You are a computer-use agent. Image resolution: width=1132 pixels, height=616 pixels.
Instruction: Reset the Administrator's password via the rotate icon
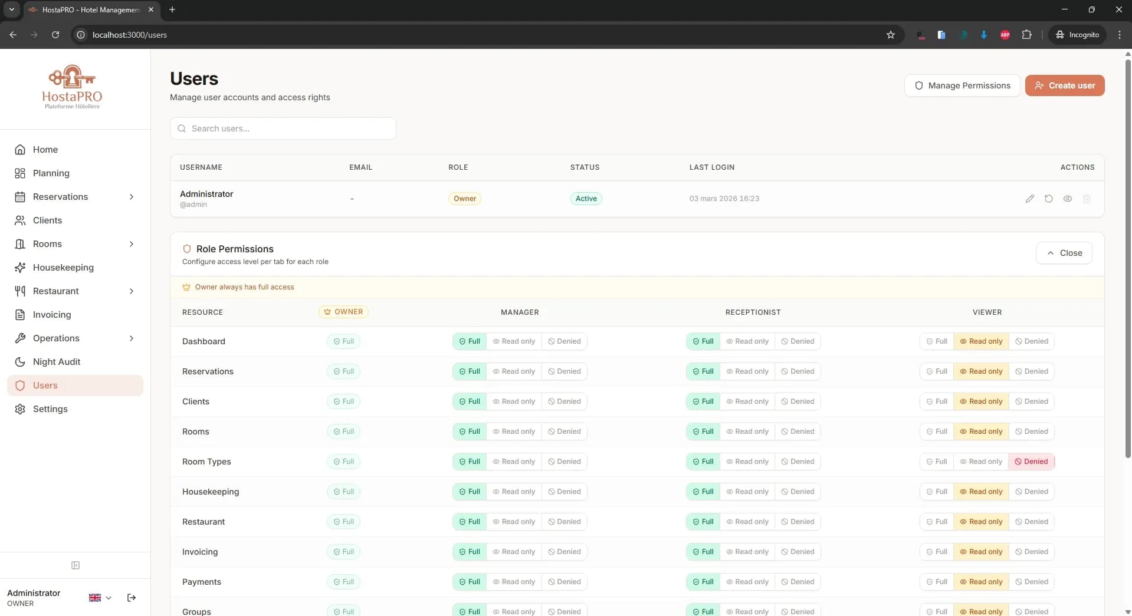[1049, 199]
